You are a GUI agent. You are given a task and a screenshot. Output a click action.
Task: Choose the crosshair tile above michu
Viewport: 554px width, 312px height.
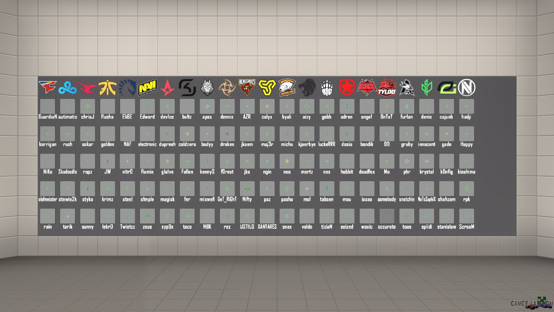pos(287,134)
